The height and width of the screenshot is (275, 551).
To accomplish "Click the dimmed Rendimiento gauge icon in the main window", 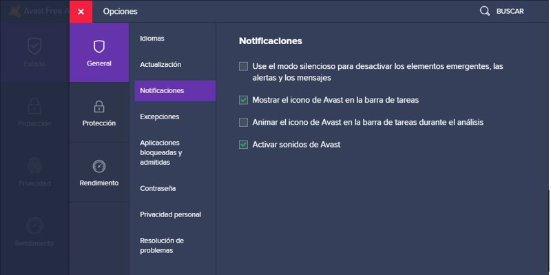I will coord(34,225).
